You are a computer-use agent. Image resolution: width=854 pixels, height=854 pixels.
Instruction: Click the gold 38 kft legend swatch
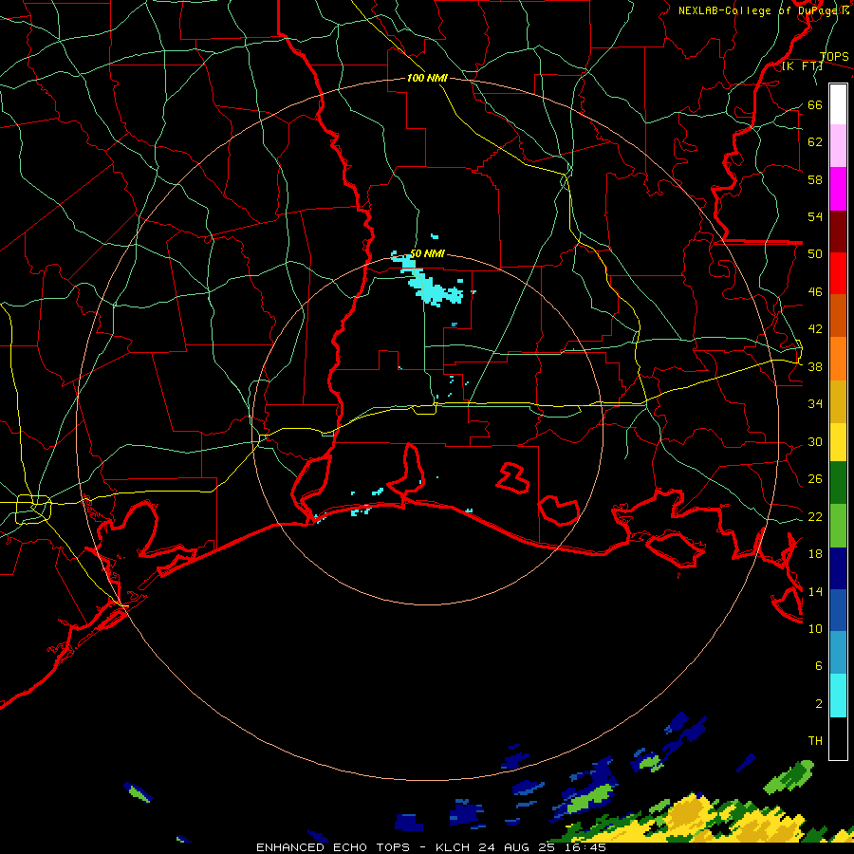[838, 401]
